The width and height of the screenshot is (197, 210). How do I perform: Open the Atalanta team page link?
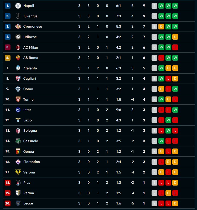pyautogui.click(x=30, y=68)
